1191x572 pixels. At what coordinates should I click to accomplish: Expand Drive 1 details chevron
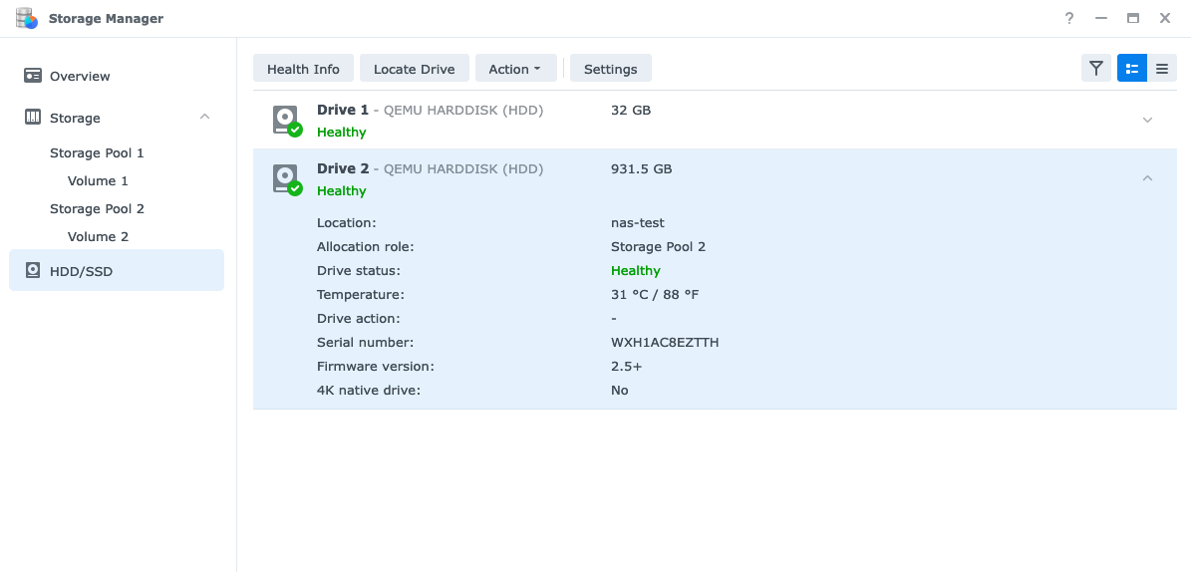coord(1147,120)
